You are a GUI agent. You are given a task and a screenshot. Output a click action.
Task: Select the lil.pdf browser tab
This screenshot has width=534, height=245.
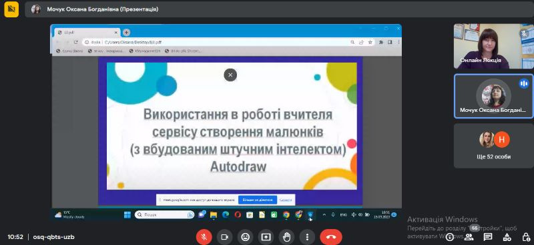coord(88,32)
